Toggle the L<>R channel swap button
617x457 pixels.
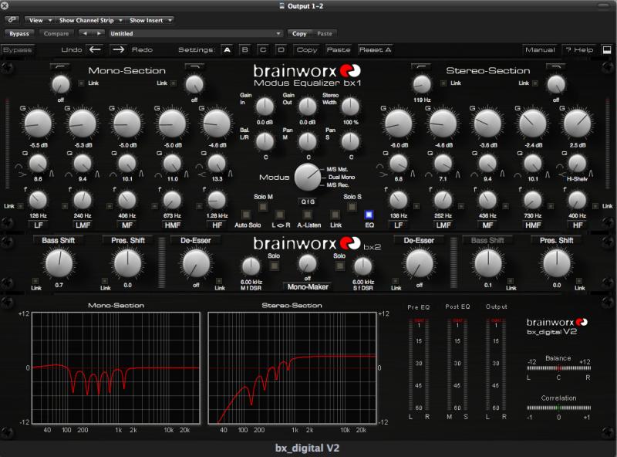click(280, 215)
